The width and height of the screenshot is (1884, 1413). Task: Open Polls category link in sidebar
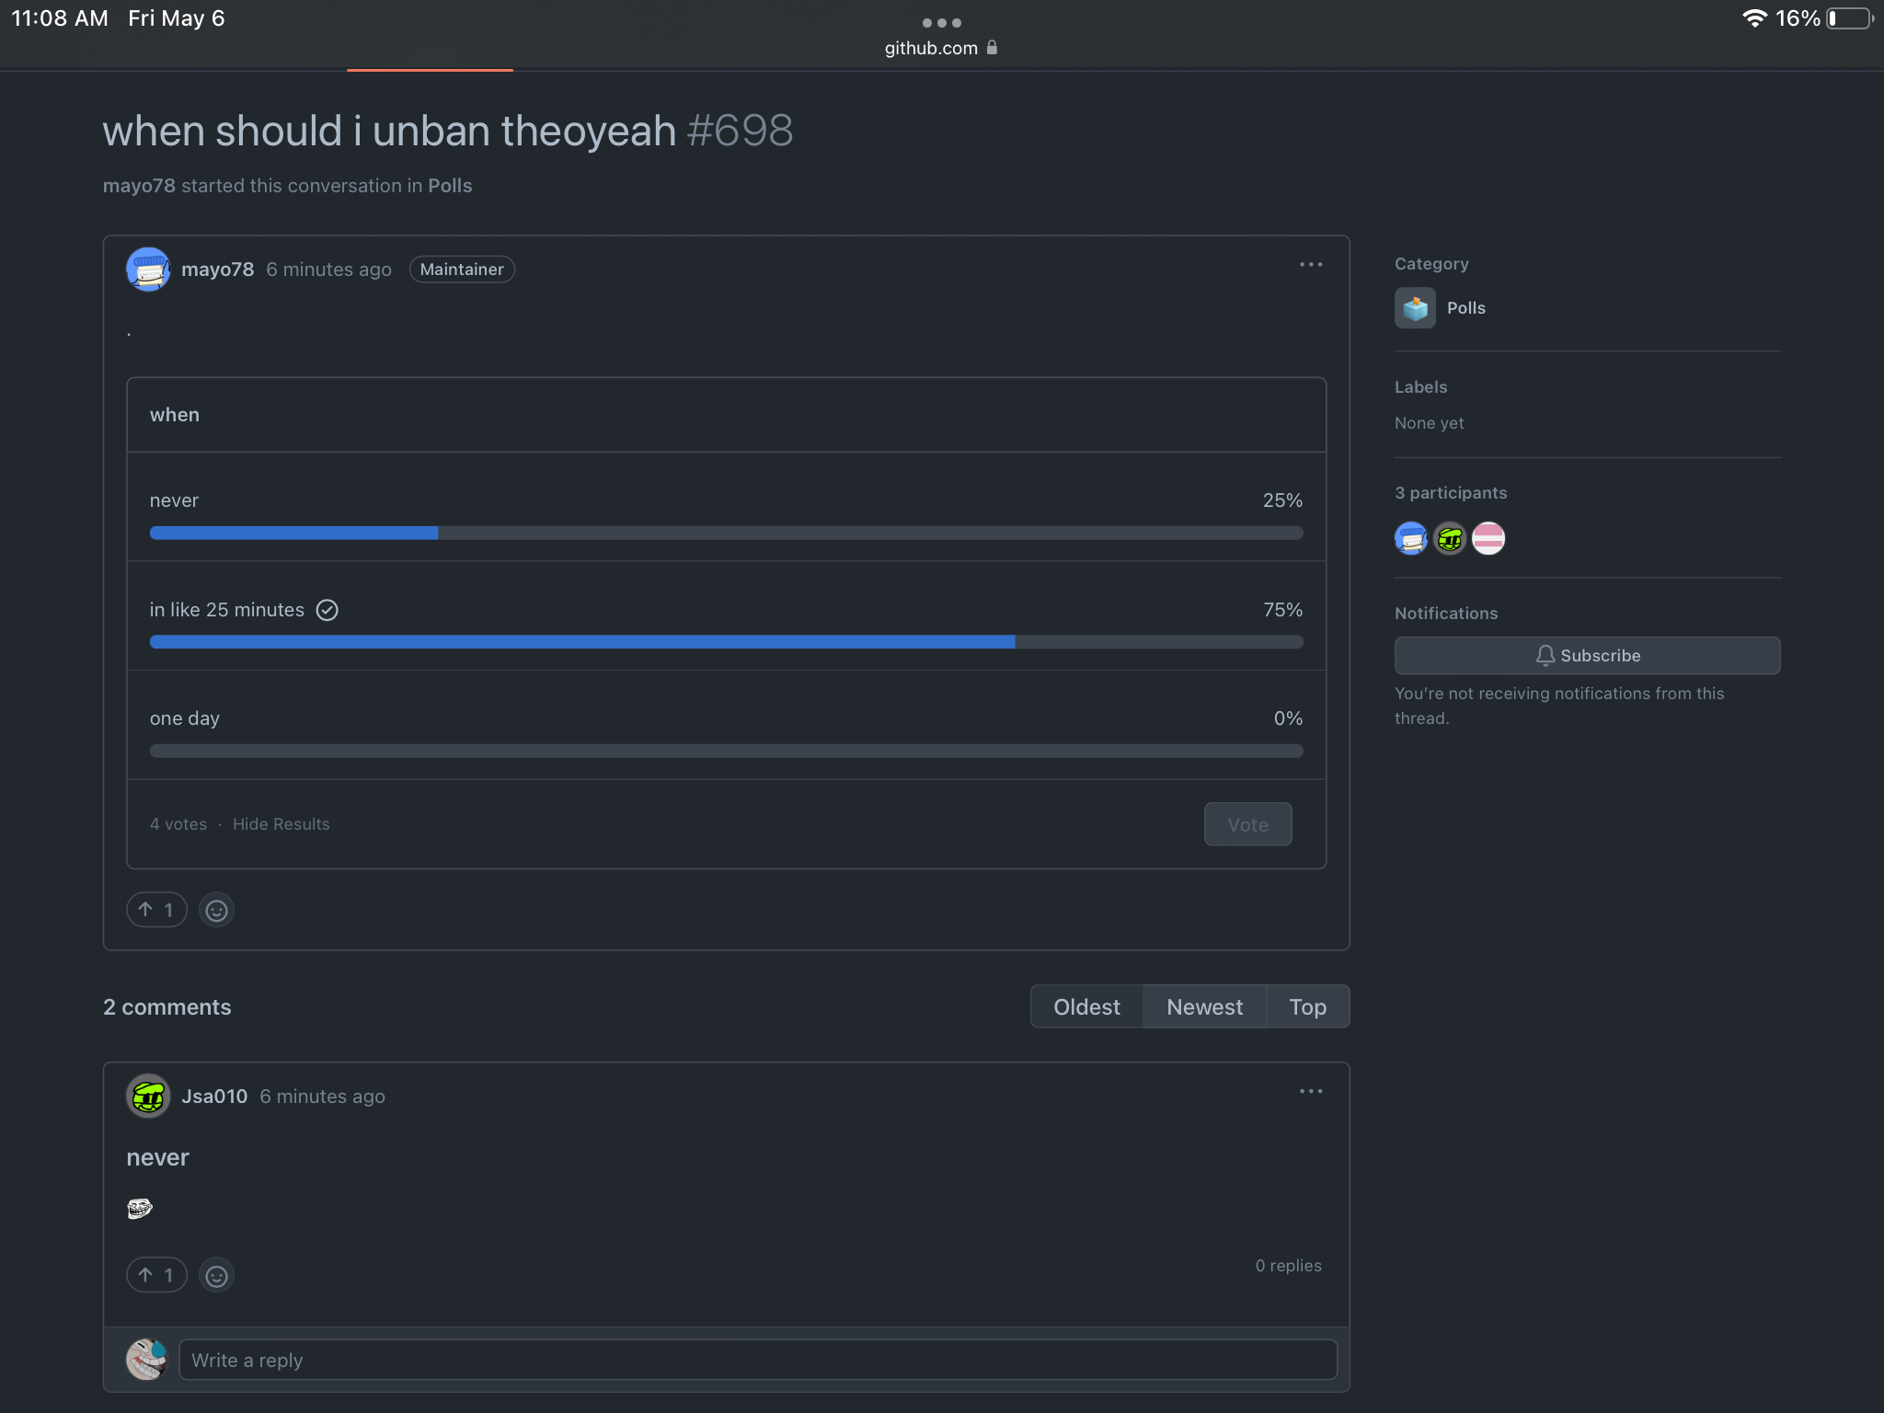(1465, 308)
